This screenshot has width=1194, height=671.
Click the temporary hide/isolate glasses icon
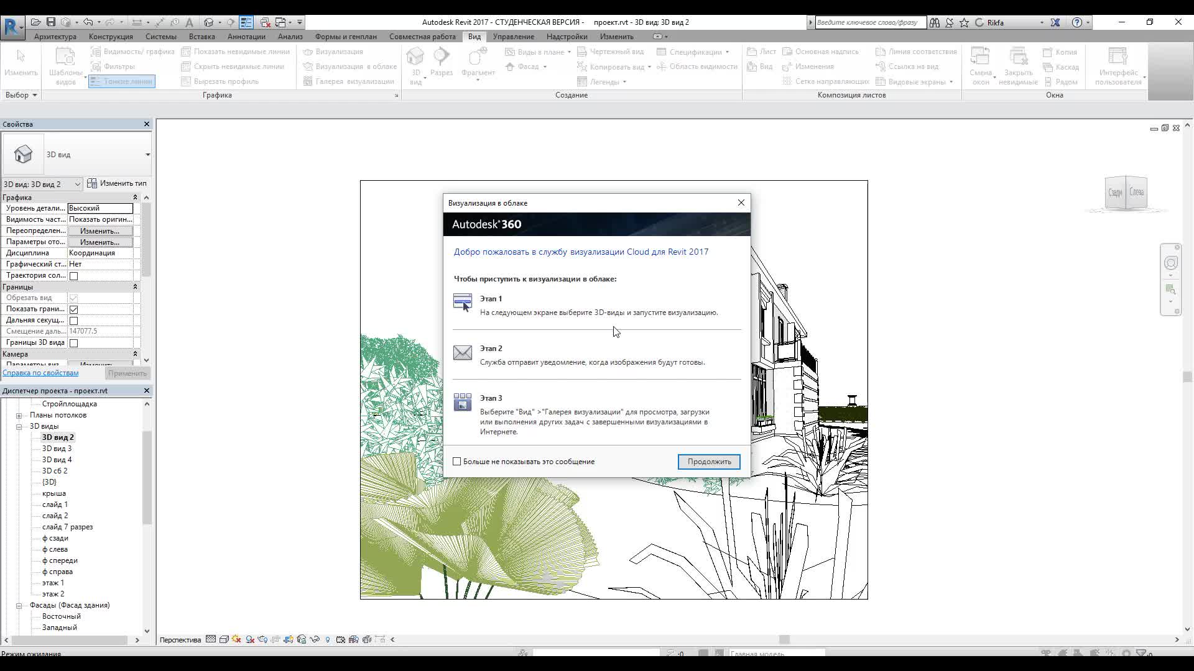click(x=315, y=639)
